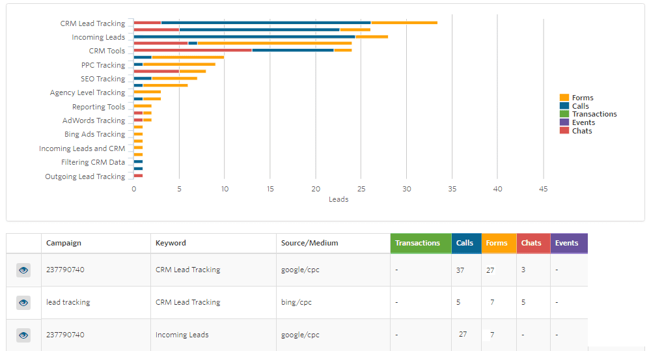
Task: Click campaign 237790740 in first table row
Action: point(65,270)
